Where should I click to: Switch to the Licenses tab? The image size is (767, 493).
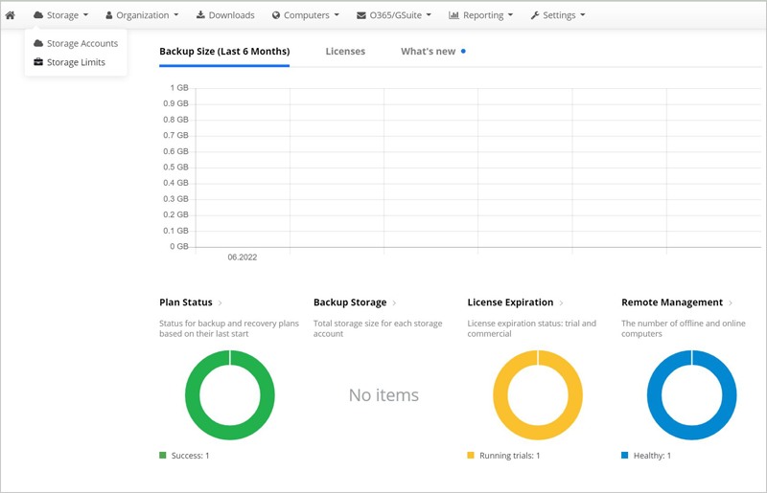tap(345, 52)
